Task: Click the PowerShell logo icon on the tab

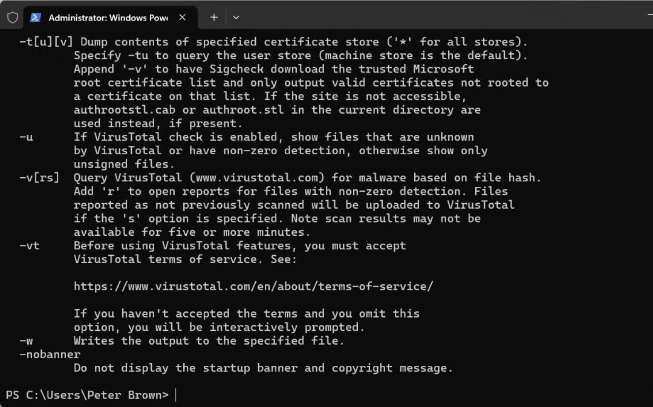Action: click(36, 18)
